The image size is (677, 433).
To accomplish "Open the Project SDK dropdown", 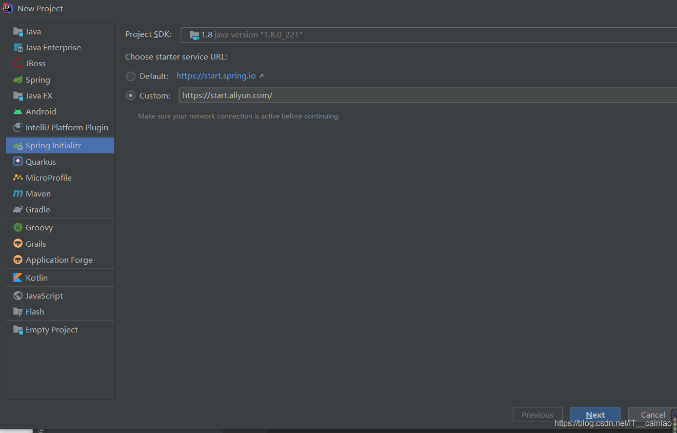I will [x=429, y=35].
